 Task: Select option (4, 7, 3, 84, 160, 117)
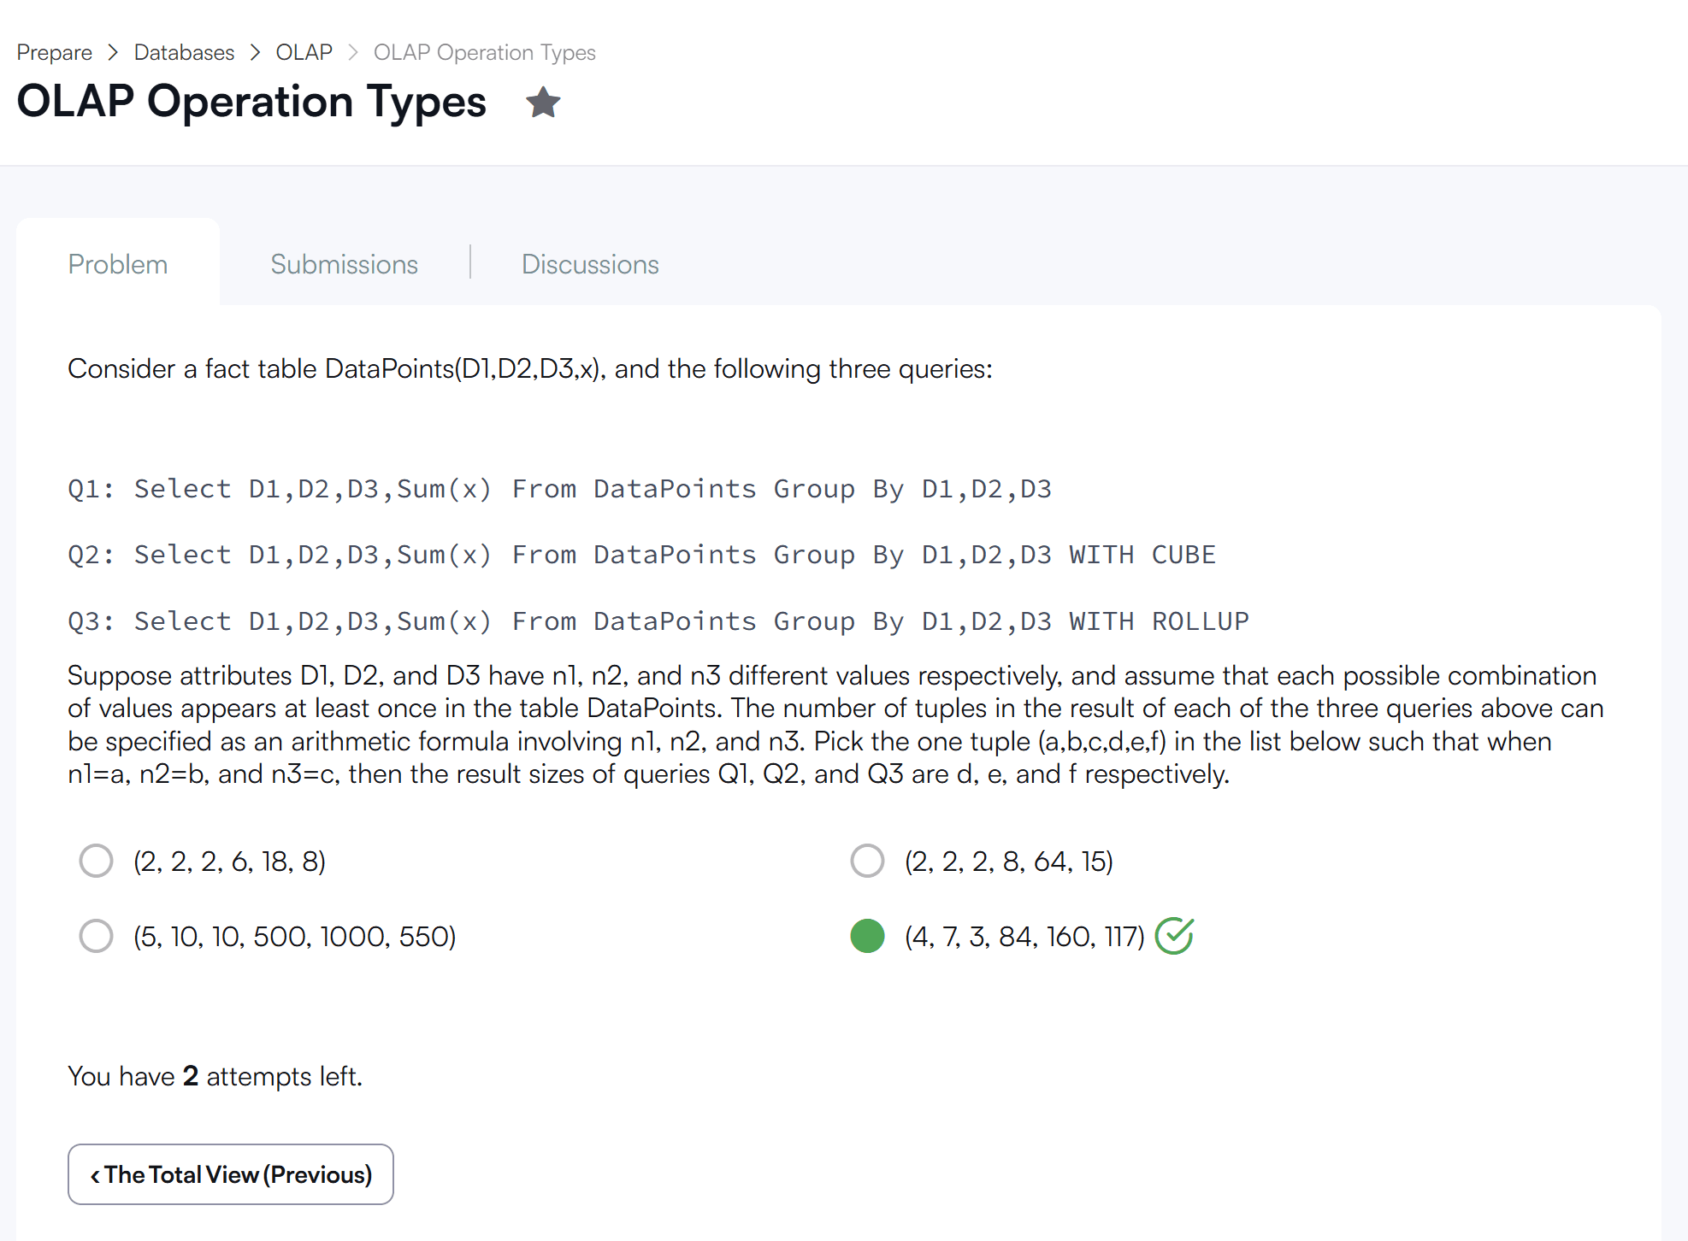coord(867,936)
